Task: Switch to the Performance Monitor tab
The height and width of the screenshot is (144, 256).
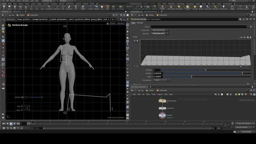Action: pos(150,12)
